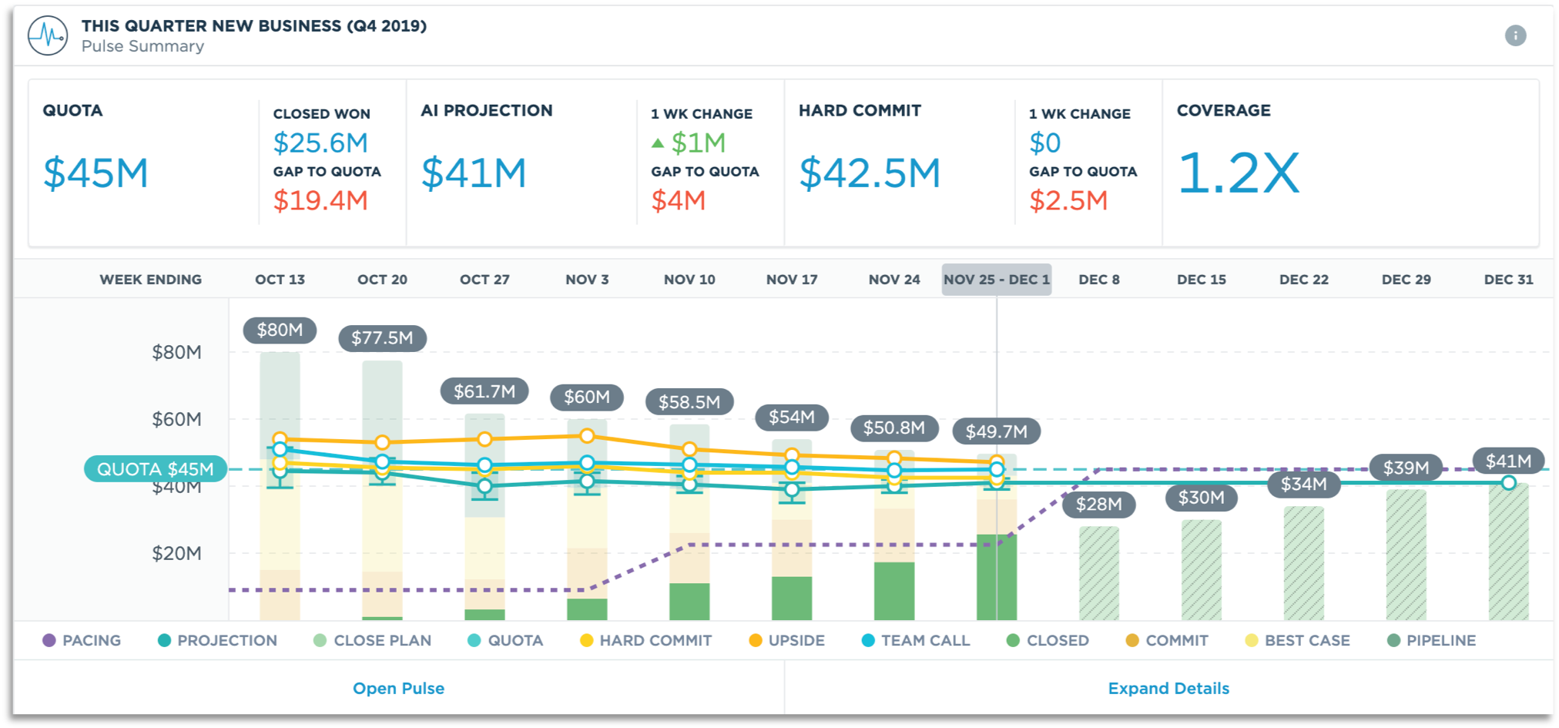1559x728 pixels.
Task: Click the Best Case legend item
Action: click(1298, 640)
